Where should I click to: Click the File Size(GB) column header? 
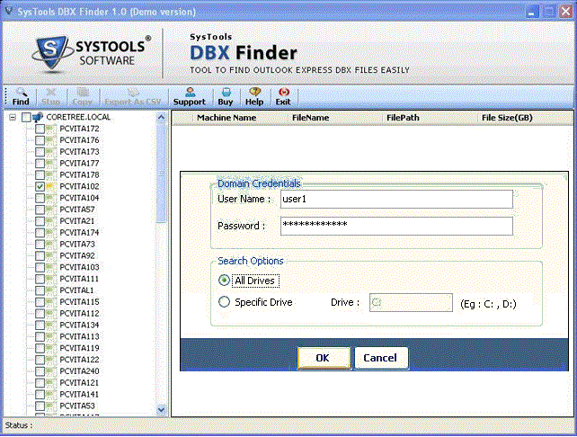pos(507,118)
